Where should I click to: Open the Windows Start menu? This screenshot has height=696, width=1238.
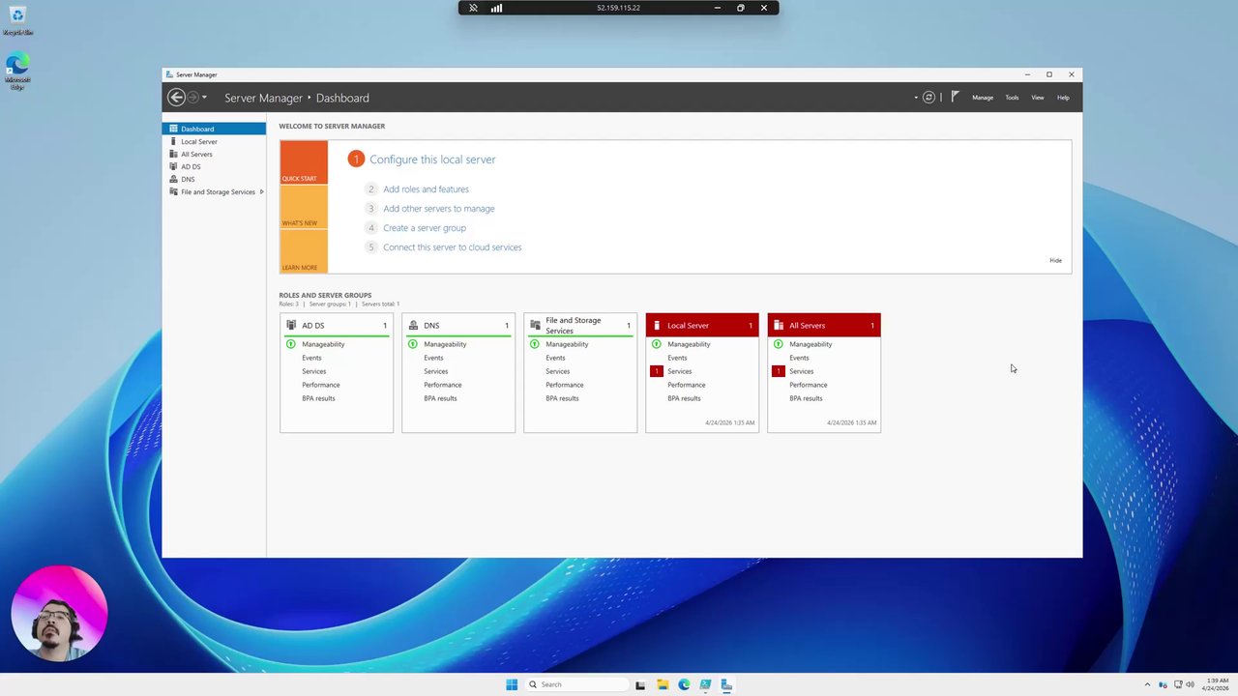(512, 684)
